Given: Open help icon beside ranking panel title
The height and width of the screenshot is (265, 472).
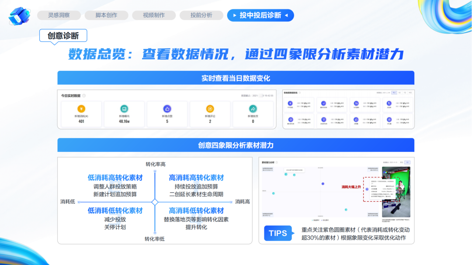Looking at the screenshot, I should pyautogui.click(x=300, y=93).
